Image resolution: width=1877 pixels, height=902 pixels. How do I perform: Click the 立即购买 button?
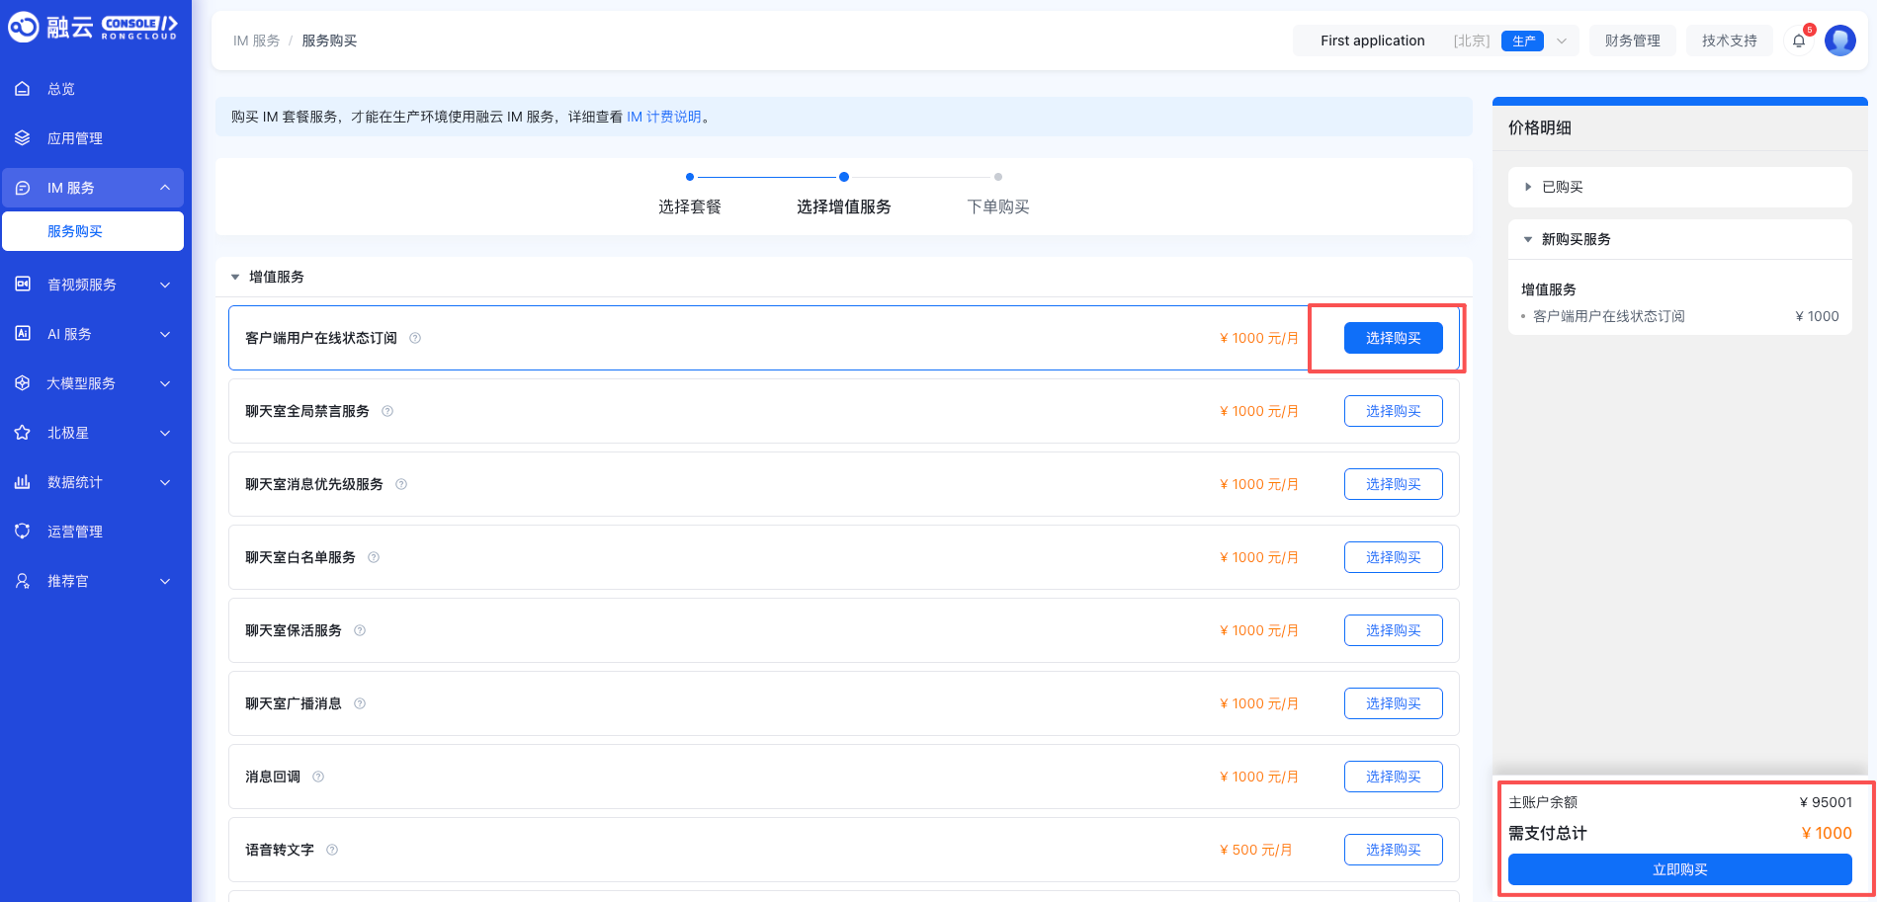[1680, 869]
